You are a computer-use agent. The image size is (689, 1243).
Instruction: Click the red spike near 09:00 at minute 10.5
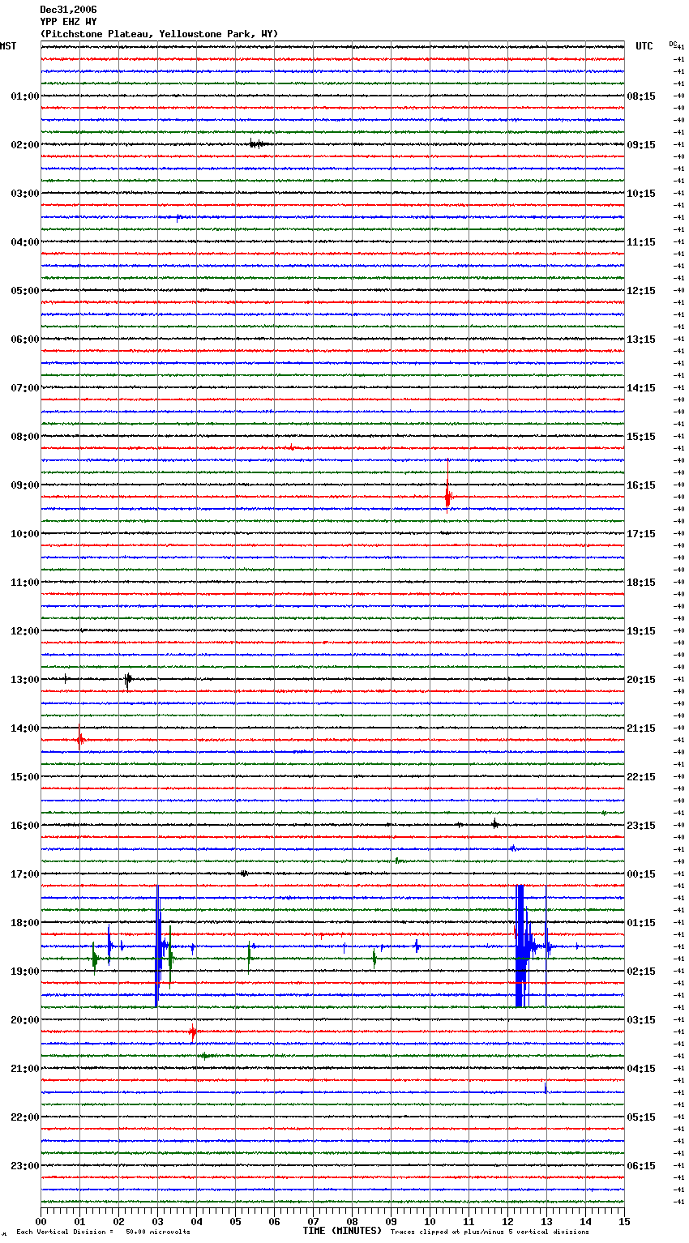[x=447, y=485]
